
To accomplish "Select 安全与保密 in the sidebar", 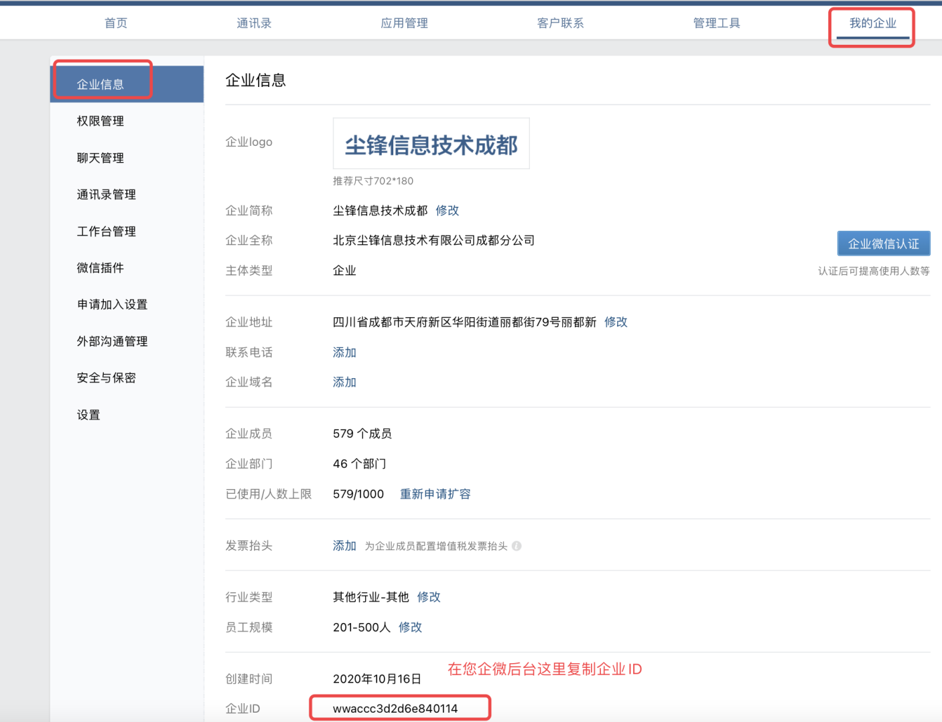I will 107,378.
